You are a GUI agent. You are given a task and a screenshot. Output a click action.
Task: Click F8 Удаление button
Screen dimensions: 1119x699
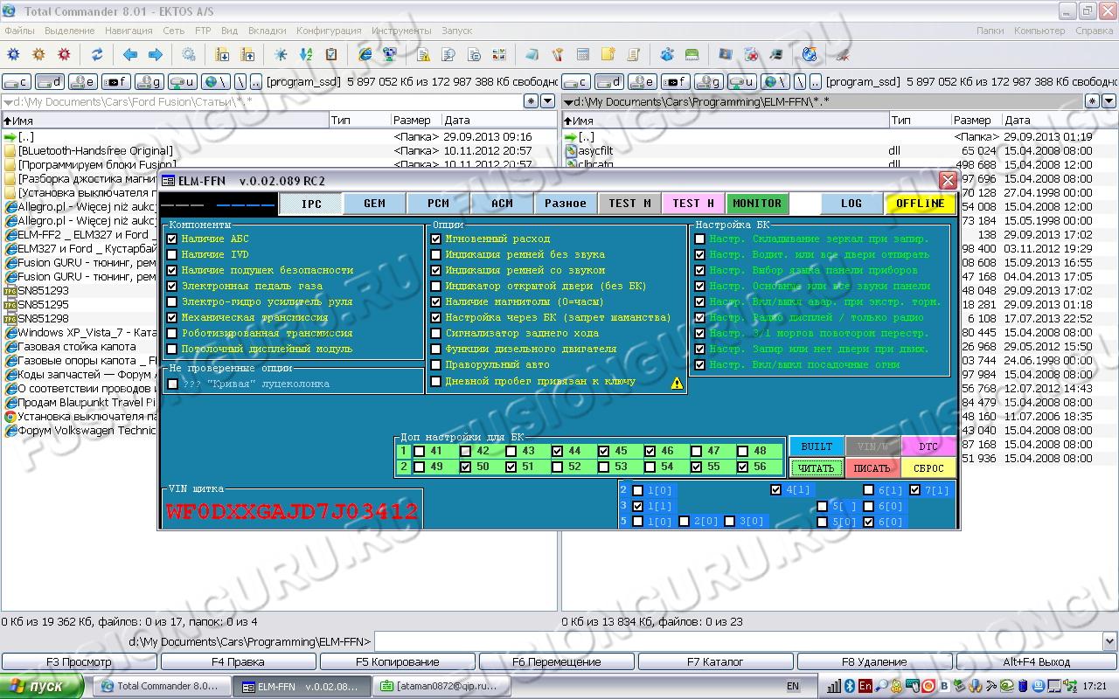(874, 662)
